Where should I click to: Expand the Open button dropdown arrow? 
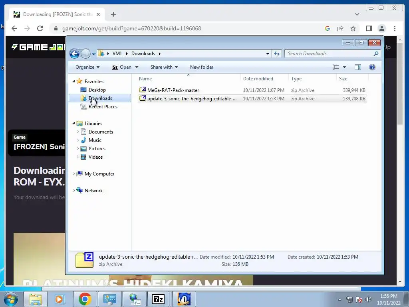point(137,67)
